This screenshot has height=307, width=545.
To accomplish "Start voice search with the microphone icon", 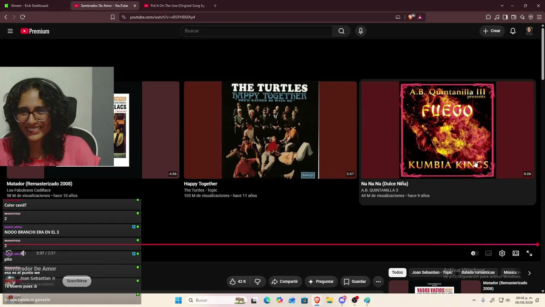I will [x=361, y=31].
